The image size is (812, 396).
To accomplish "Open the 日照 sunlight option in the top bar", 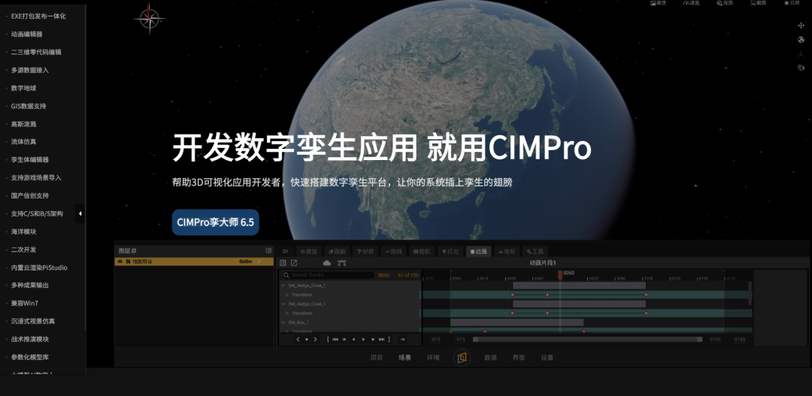I will click(x=792, y=2).
